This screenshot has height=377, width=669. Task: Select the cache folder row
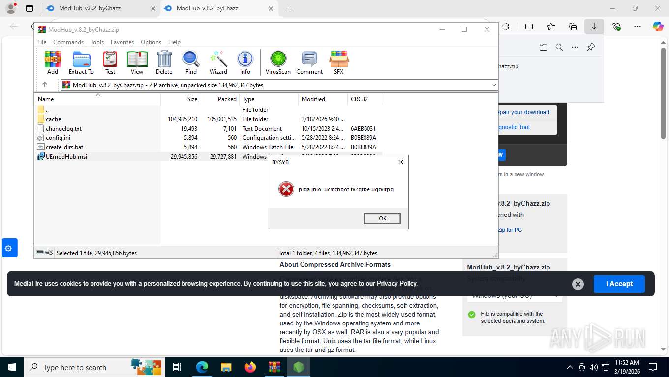(208, 119)
